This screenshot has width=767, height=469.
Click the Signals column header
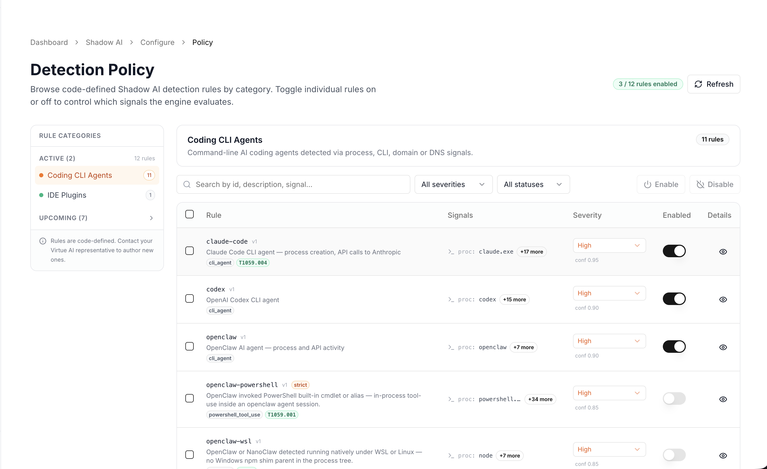460,215
